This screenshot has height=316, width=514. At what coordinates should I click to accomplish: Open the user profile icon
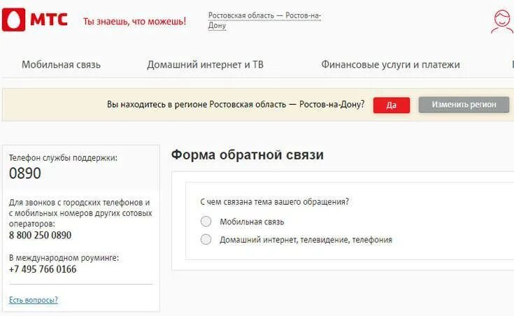pyautogui.click(x=501, y=22)
